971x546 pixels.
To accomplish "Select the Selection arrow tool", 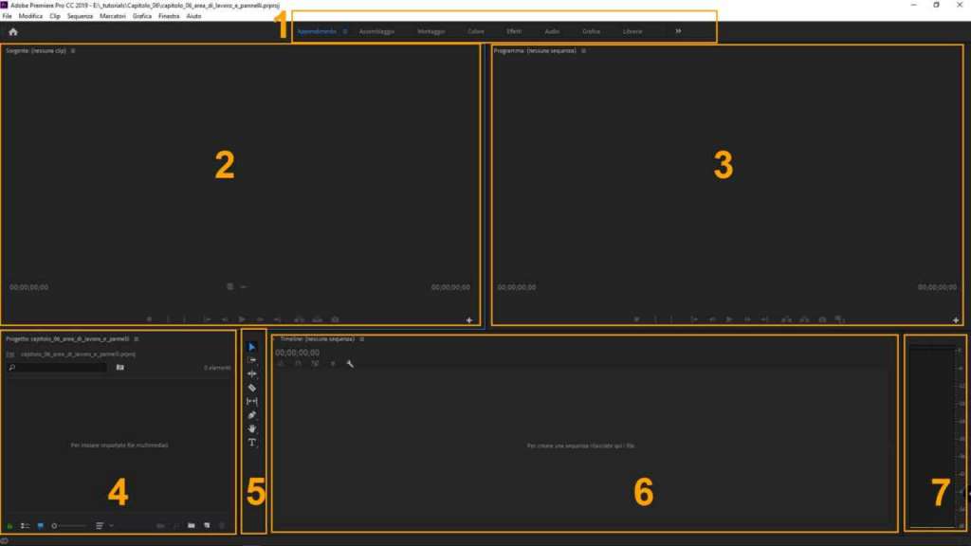I will pos(252,347).
